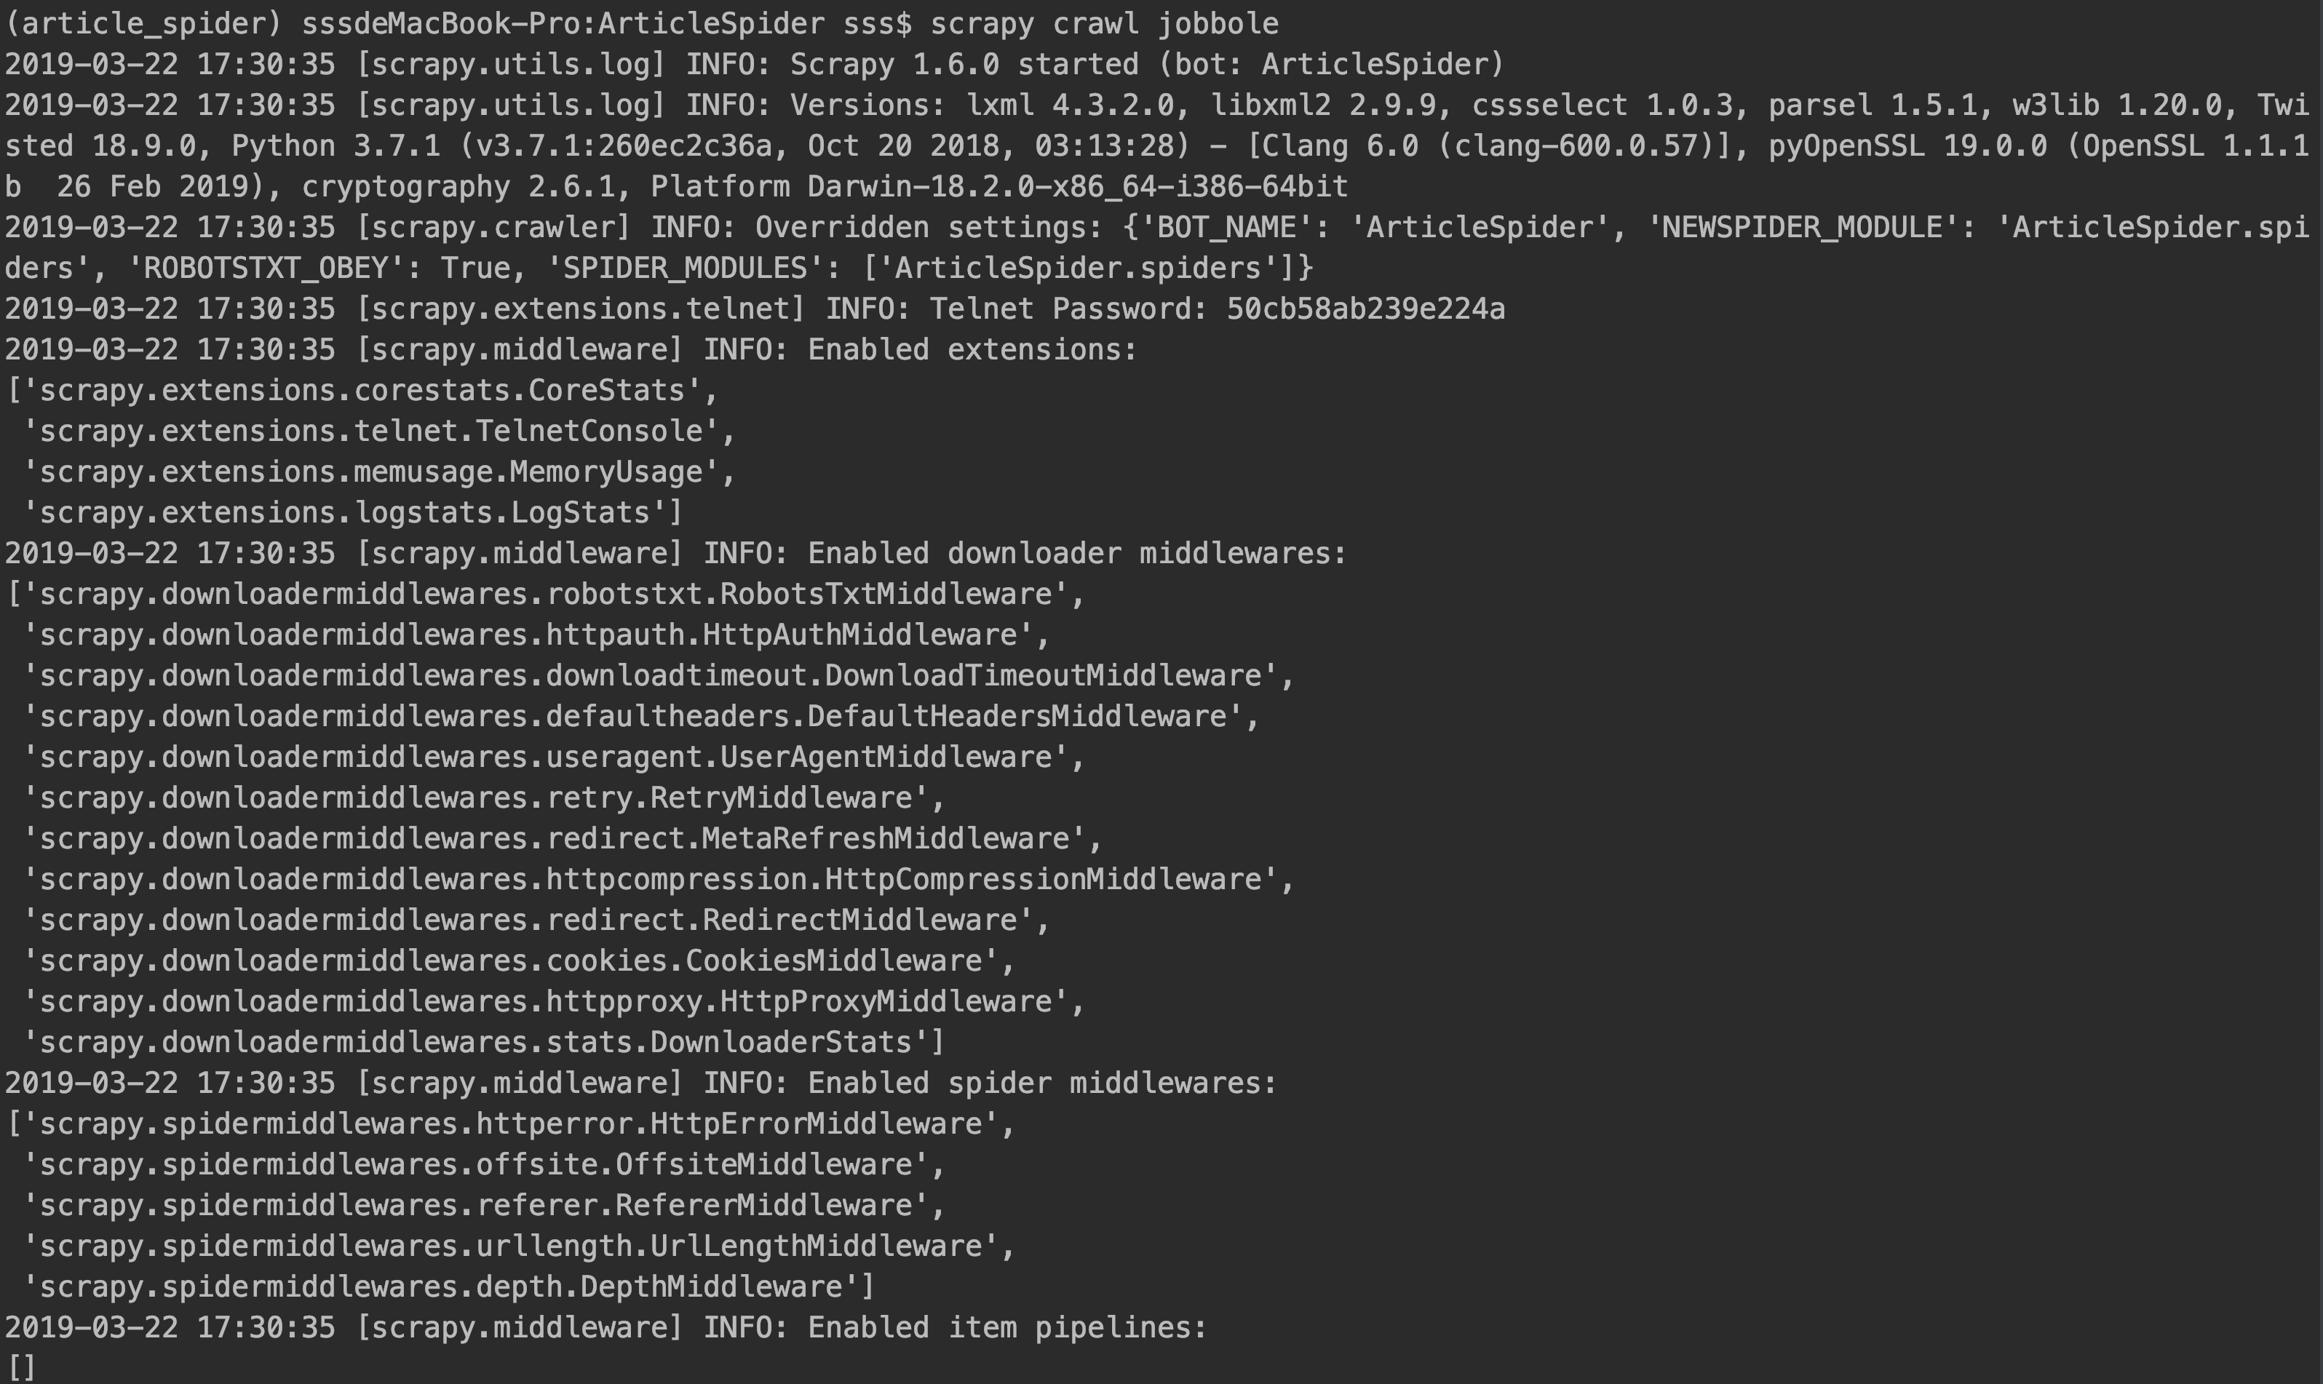Click the HttpAuthMiddleware entry
2323x1384 pixels.
coord(536,635)
